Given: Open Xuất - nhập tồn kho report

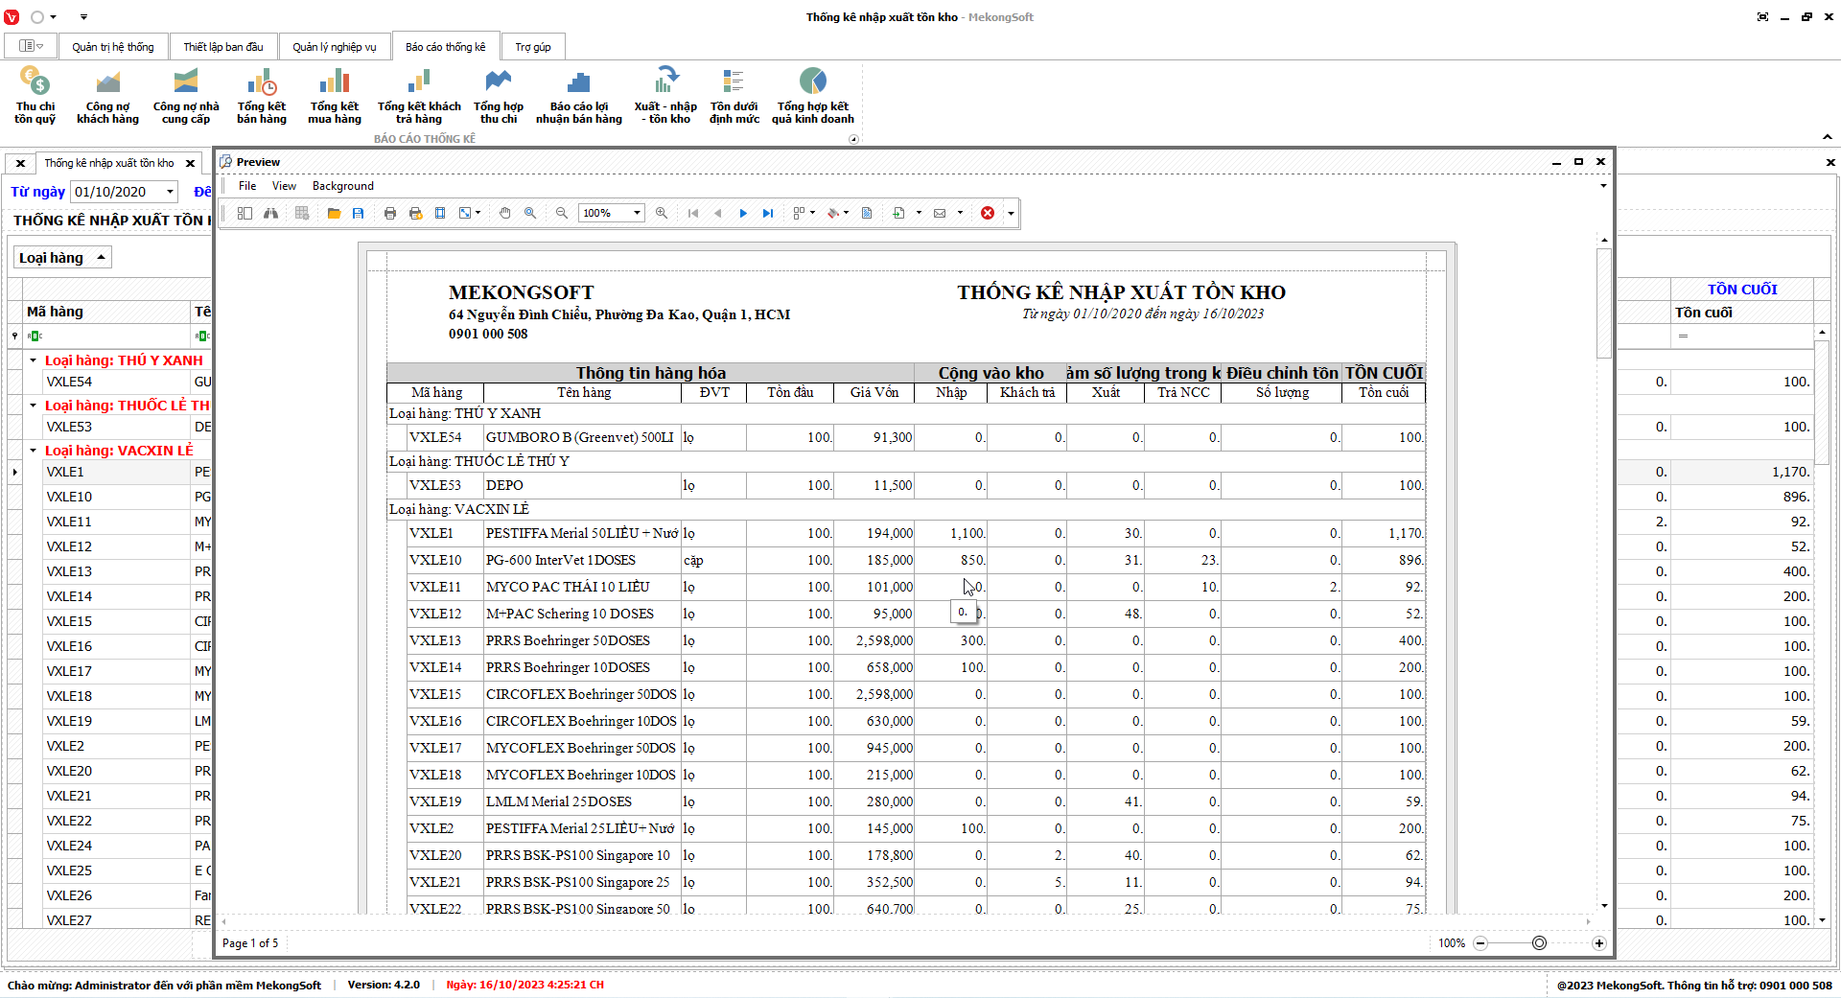Looking at the screenshot, I should pyautogui.click(x=665, y=96).
